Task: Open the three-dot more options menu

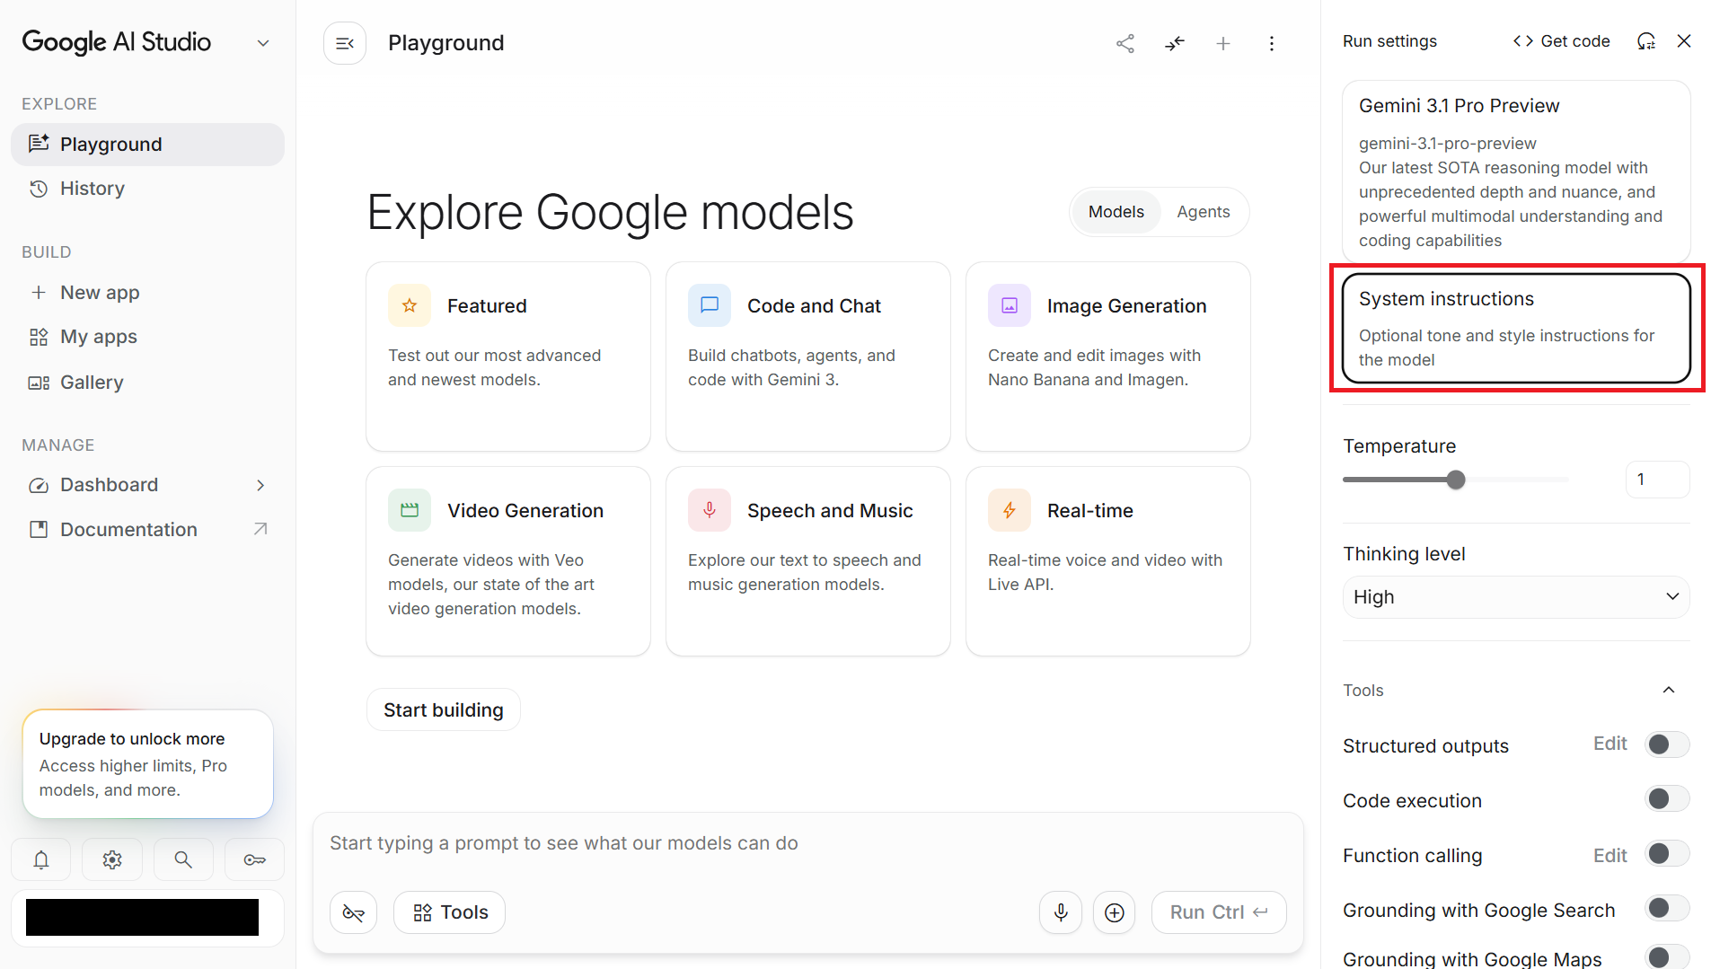Action: point(1272,43)
